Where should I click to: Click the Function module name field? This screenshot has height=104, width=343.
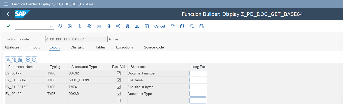tap(76, 39)
